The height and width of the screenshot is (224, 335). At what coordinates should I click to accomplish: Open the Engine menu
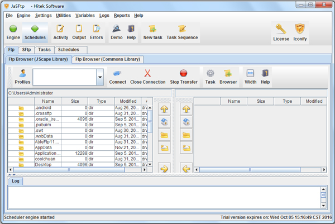coord(23,16)
